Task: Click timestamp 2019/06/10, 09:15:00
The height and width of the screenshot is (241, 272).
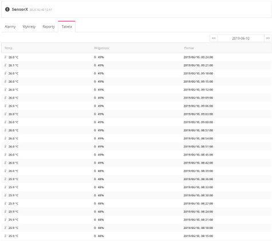Action: click(x=198, y=81)
